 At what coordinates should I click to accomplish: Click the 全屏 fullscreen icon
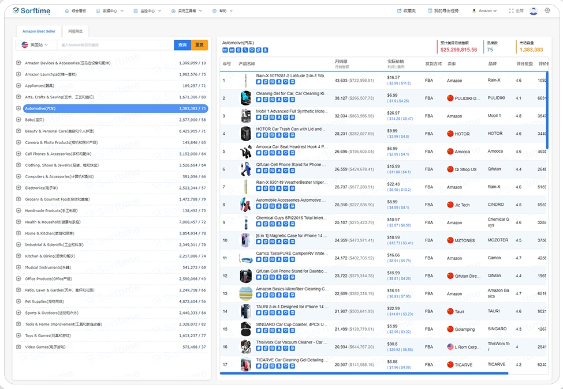516,11
